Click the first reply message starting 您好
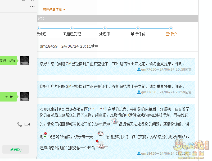The height and width of the screenshot is (161, 212). [x=116, y=67]
